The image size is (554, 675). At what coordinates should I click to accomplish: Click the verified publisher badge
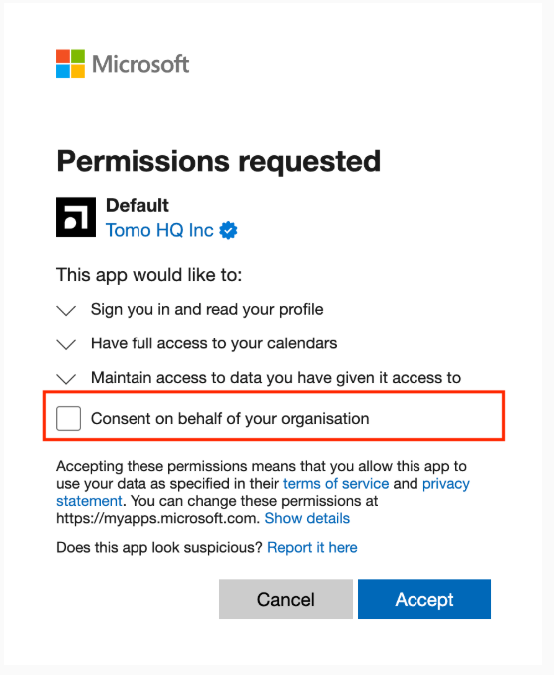pos(228,230)
